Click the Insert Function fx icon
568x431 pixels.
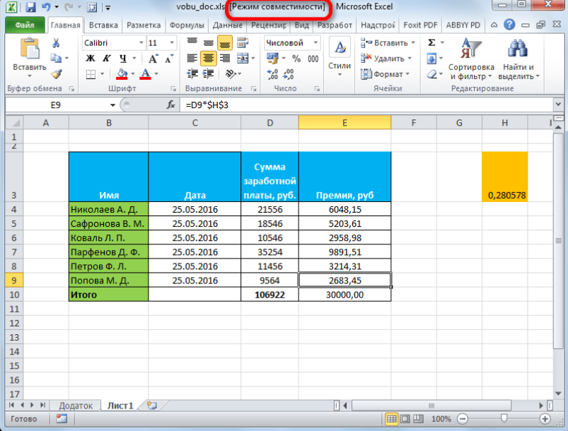pos(170,105)
